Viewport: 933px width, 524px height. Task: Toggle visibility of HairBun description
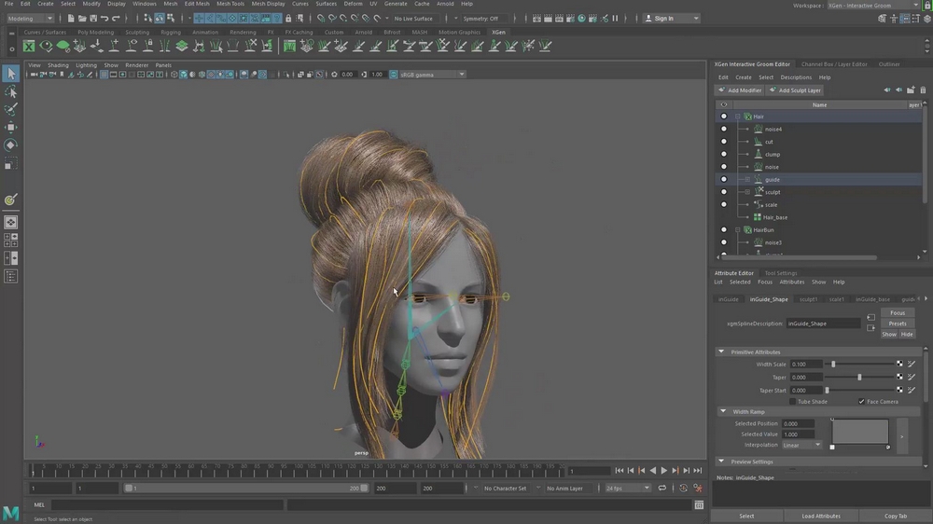pyautogui.click(x=724, y=229)
